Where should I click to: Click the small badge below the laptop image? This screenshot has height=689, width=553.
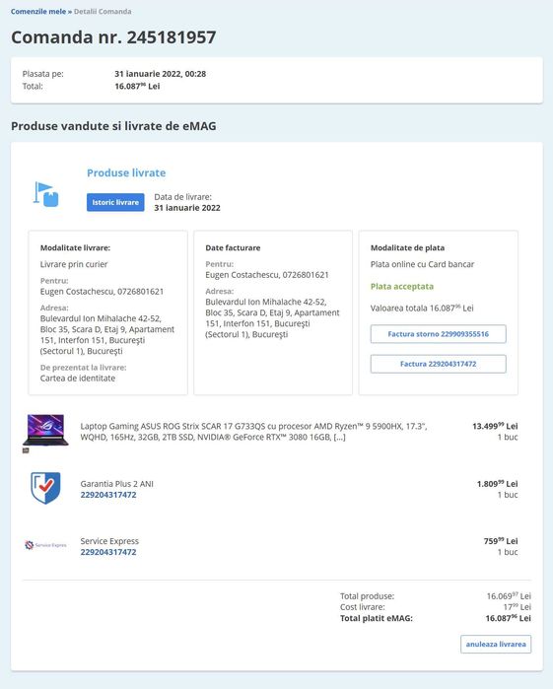(x=26, y=450)
